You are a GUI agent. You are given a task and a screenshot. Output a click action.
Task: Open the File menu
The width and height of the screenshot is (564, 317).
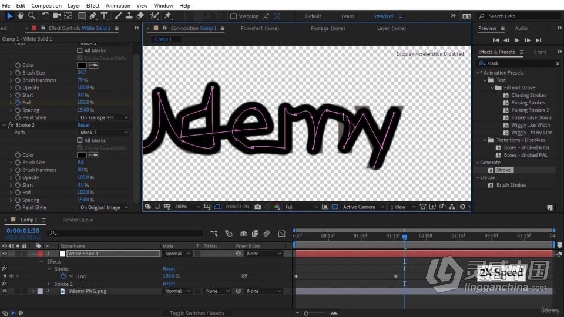pos(6,5)
